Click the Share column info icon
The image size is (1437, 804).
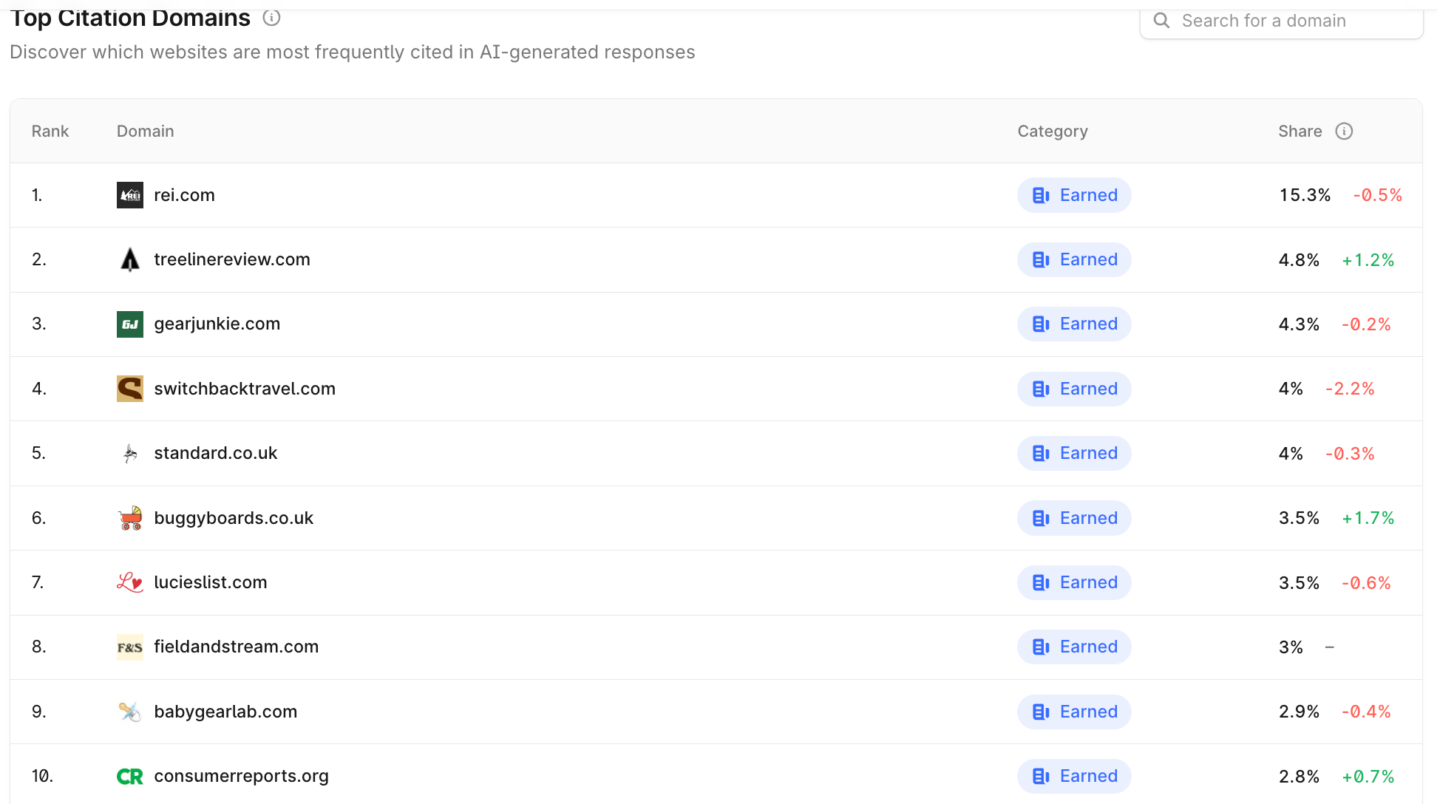1344,131
